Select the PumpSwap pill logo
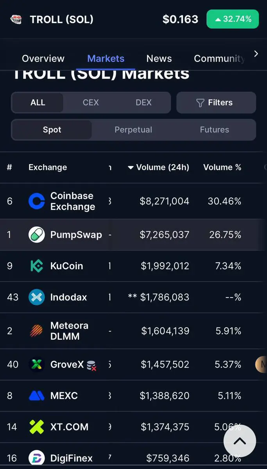 click(37, 234)
